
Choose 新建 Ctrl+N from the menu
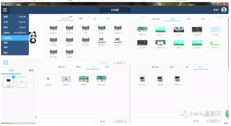click(15, 17)
